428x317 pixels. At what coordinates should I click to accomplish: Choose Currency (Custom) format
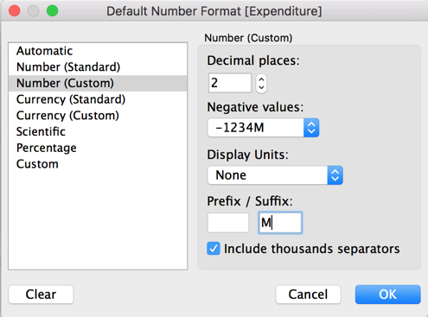(98, 116)
